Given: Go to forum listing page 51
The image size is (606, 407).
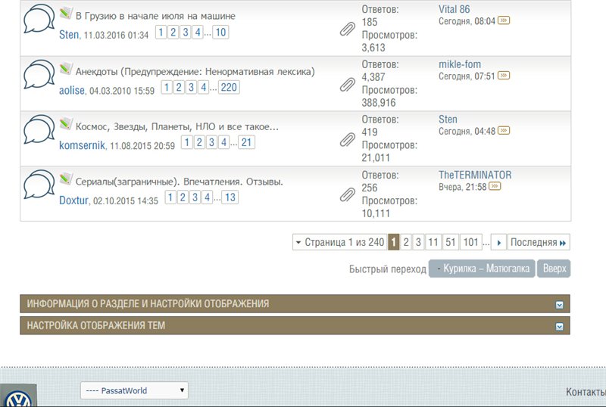Looking at the screenshot, I should pyautogui.click(x=450, y=243).
